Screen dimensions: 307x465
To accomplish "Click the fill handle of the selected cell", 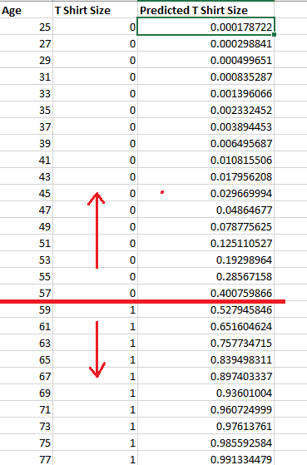I will (274, 35).
